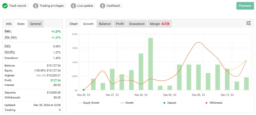The image size is (256, 115).
Task: Click the red New badge on Margin
Action: point(165,24)
